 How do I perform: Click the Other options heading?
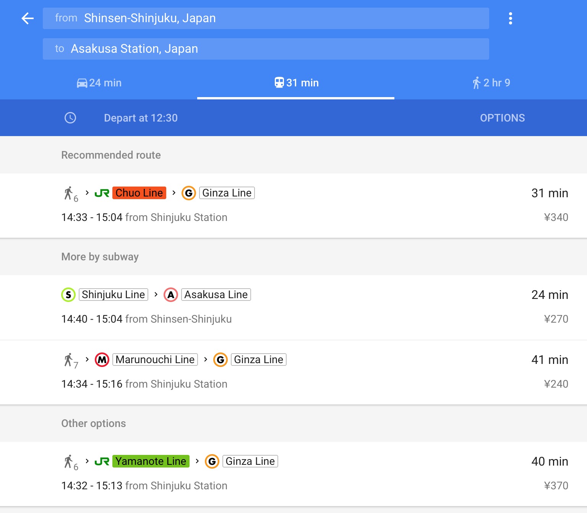tap(94, 424)
